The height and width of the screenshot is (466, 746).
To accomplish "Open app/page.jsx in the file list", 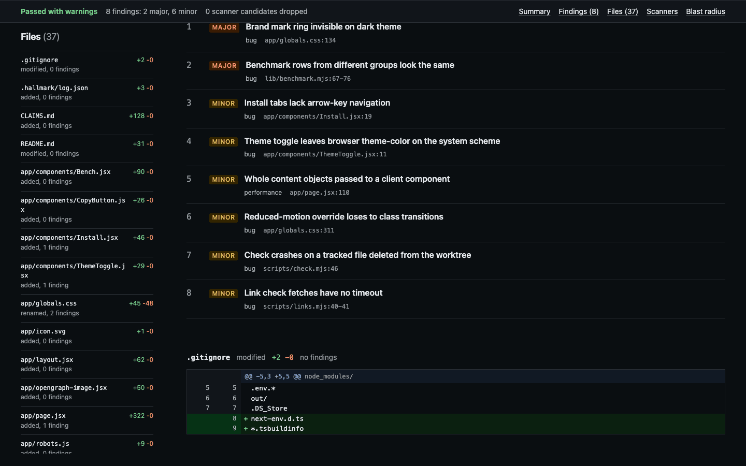I will point(87,420).
